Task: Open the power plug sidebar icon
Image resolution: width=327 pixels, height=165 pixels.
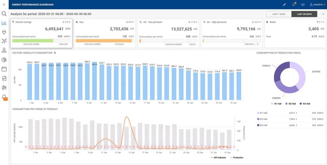Action: coord(4,32)
